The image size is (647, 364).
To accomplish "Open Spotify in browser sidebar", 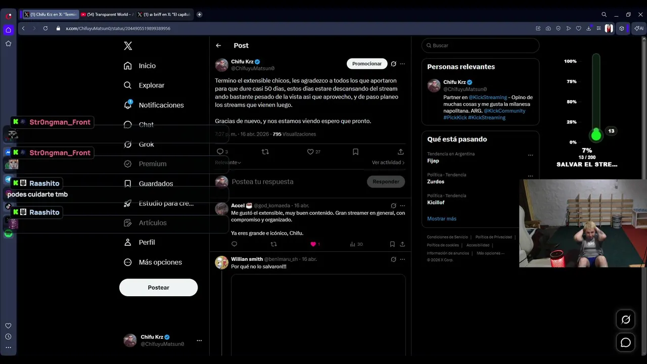I will pyautogui.click(x=8, y=234).
